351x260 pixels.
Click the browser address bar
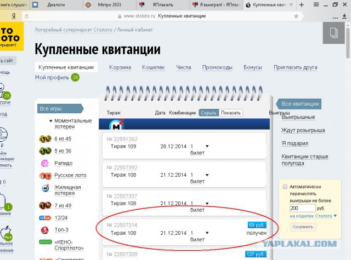point(163,16)
